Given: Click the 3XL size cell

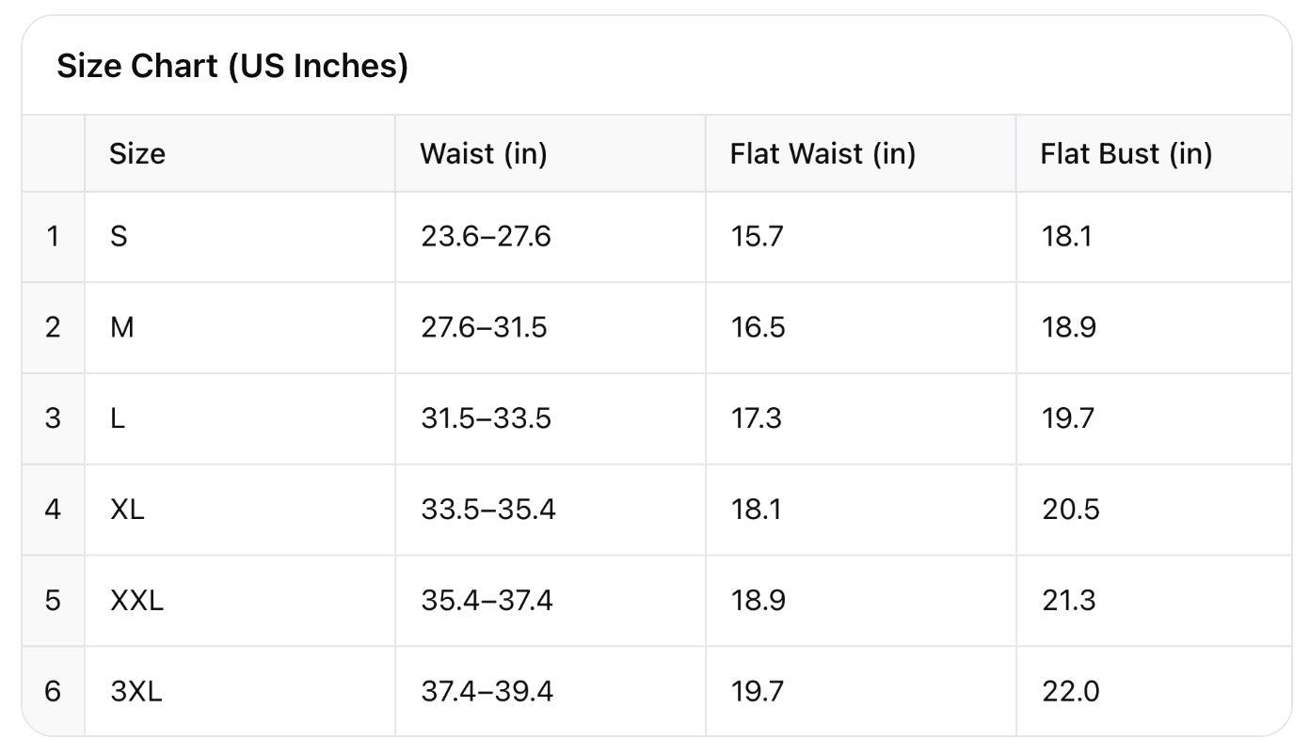Looking at the screenshot, I should 136,691.
